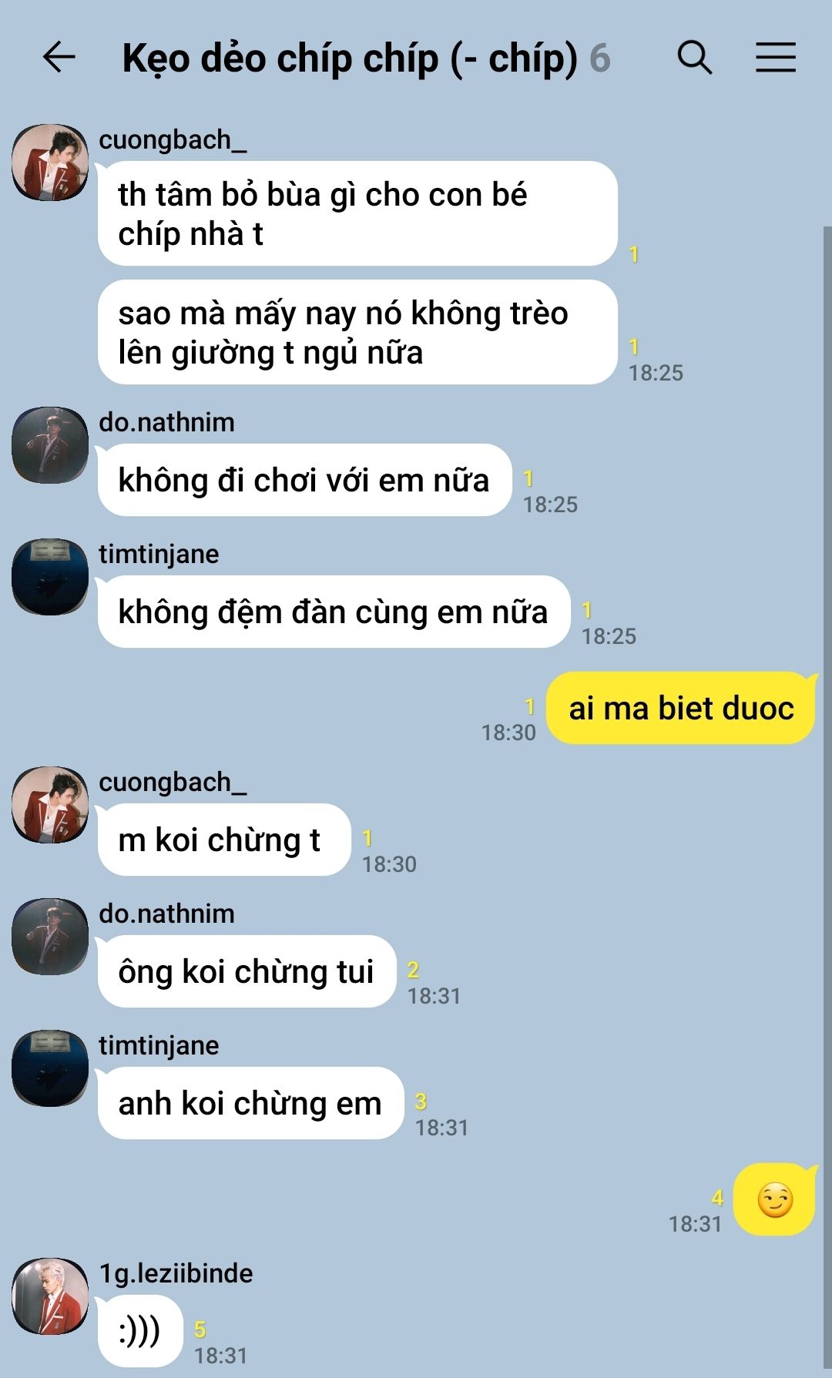The image size is (832, 1378).
Task: Tap the username 1g.leziibinde
Action: click(x=176, y=1273)
